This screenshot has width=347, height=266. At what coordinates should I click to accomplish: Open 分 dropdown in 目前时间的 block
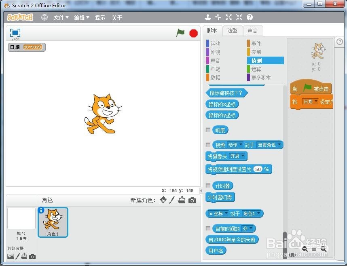[x=248, y=228]
